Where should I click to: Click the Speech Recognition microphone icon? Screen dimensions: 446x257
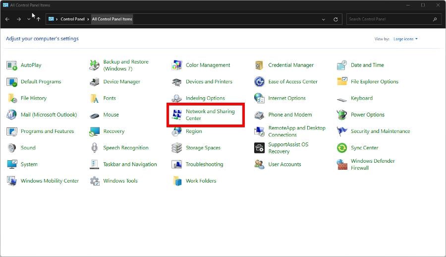coord(94,148)
